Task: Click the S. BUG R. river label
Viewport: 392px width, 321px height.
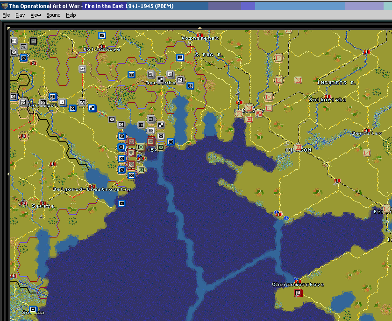Action: coord(209,55)
